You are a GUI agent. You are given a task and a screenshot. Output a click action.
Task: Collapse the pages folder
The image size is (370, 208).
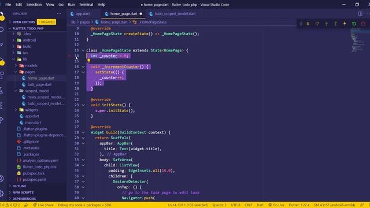tap(30, 72)
